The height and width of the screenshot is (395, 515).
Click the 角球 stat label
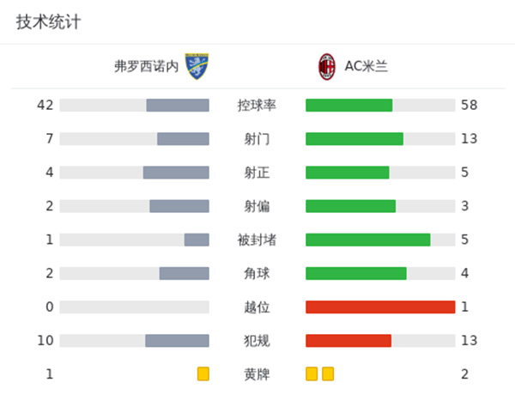pos(257,273)
